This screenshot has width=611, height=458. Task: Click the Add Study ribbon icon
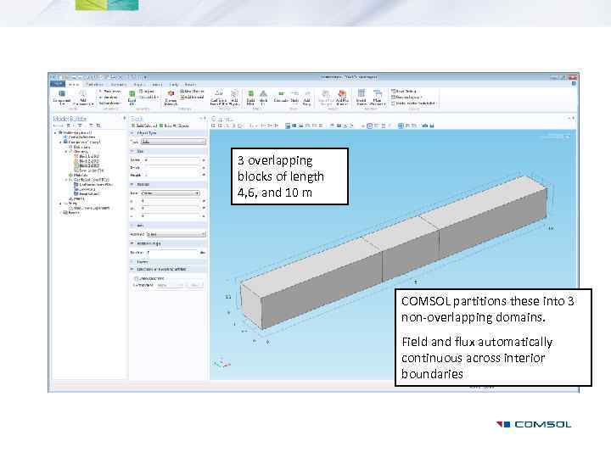tap(307, 93)
